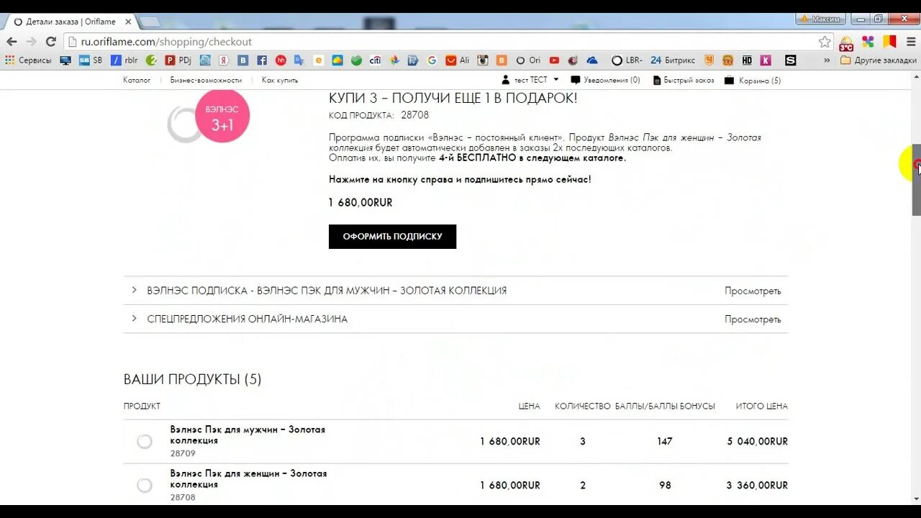921x518 pixels.
Task: Open the Chrome hamburger menu
Action: click(911, 42)
